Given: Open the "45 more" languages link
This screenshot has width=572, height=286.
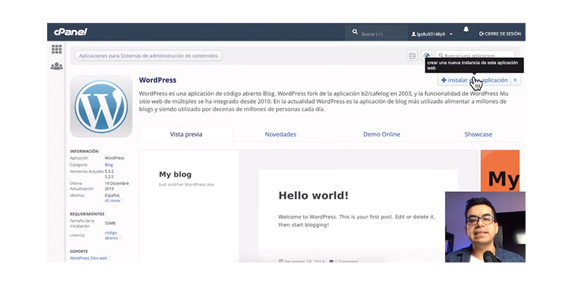Looking at the screenshot, I should pyautogui.click(x=112, y=201).
